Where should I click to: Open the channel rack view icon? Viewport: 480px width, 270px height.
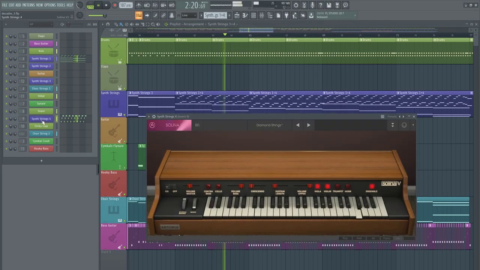[x=253, y=15]
